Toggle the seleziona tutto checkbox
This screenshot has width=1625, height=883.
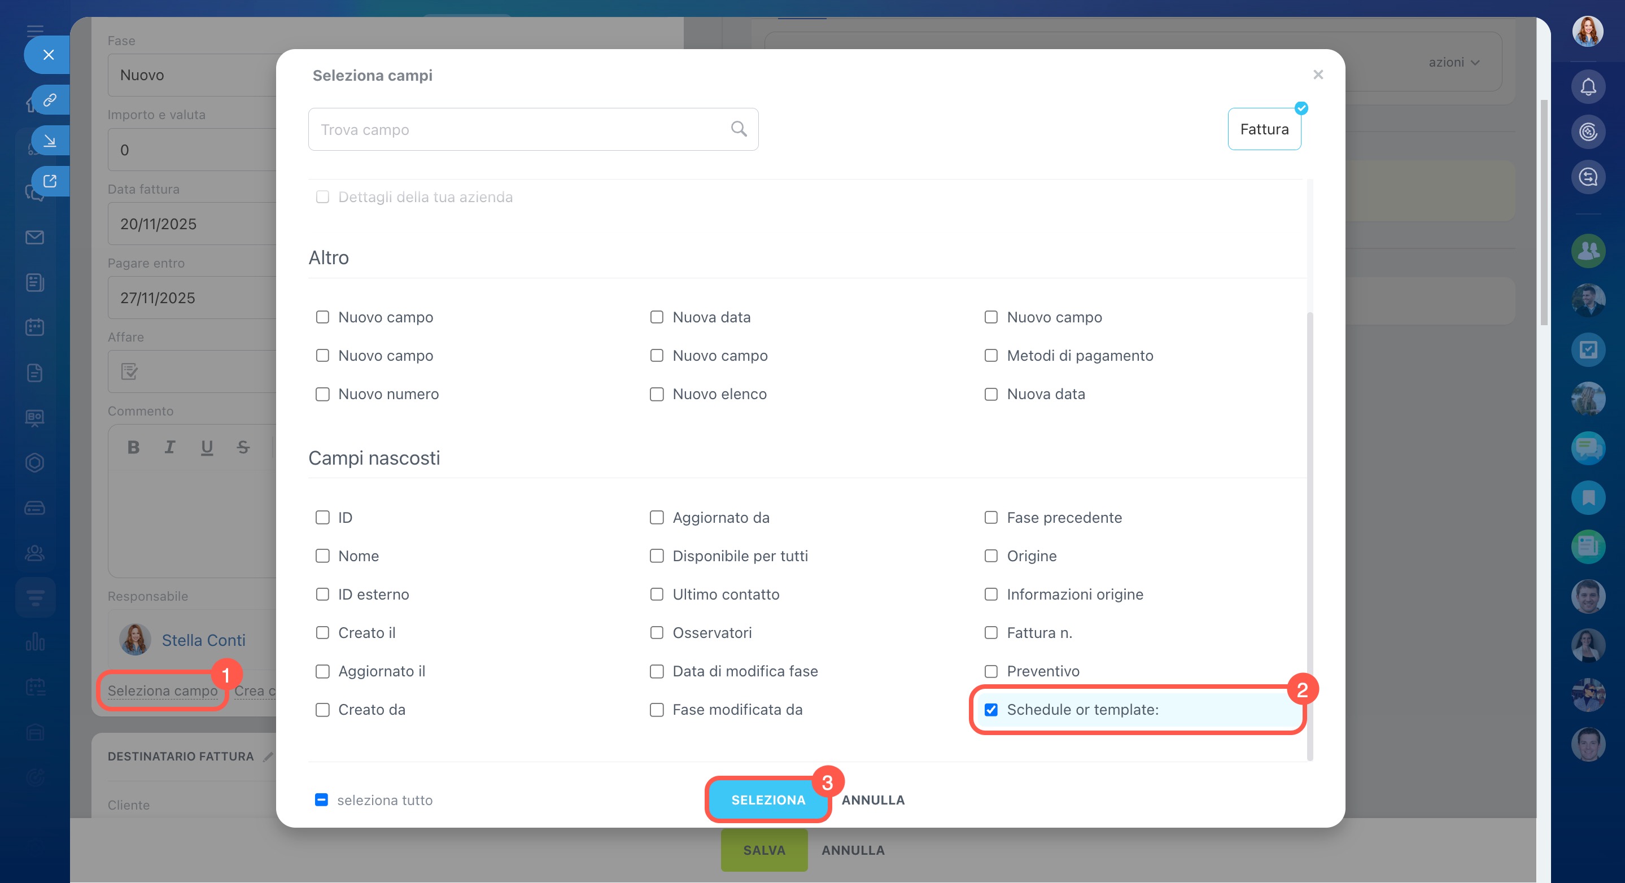pos(321,800)
